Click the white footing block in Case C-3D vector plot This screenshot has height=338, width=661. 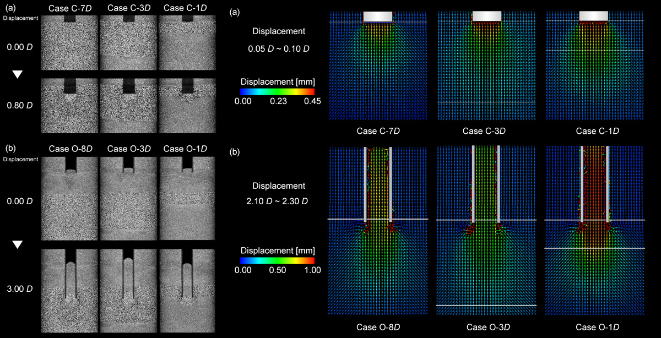point(486,17)
